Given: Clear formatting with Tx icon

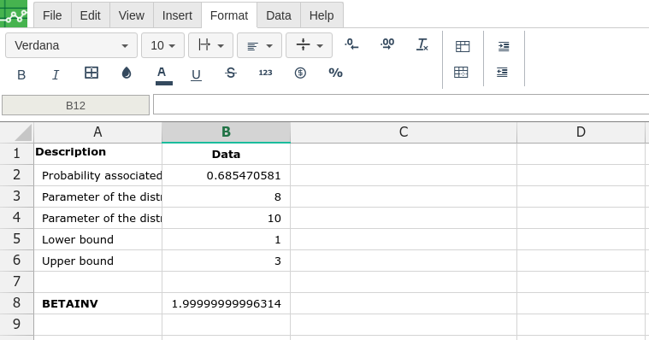Looking at the screenshot, I should point(422,44).
